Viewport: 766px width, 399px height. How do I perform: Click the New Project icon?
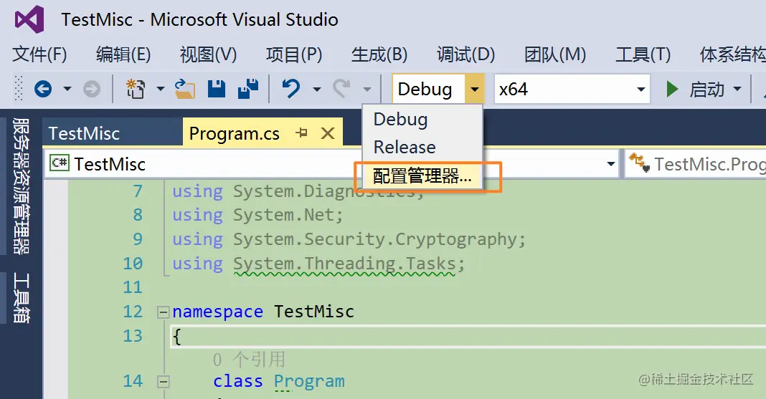point(136,90)
